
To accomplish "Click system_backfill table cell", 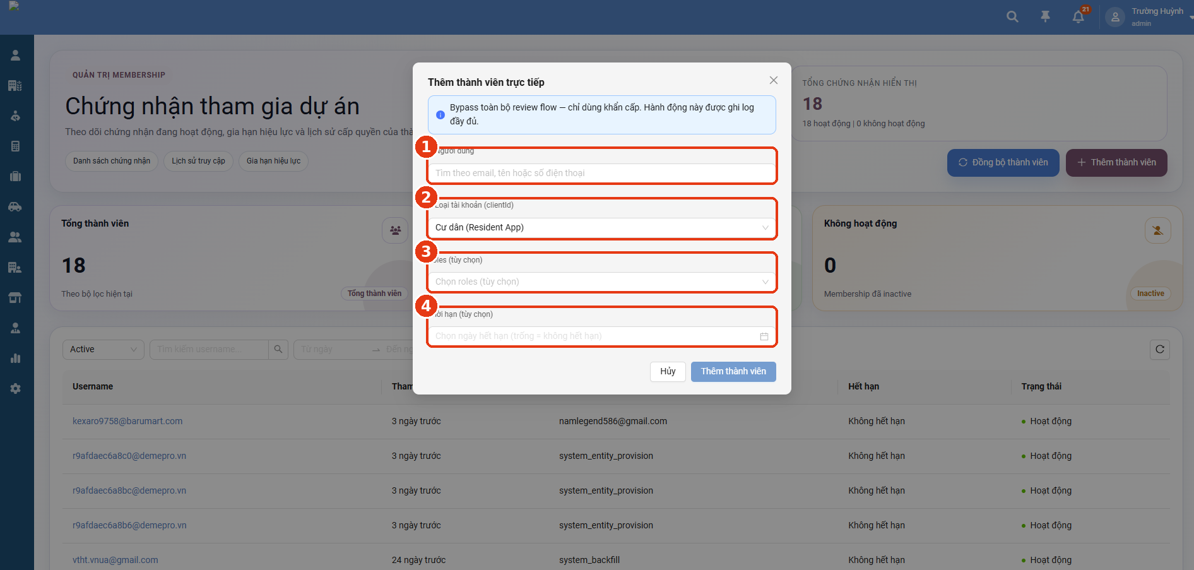I will click(589, 560).
